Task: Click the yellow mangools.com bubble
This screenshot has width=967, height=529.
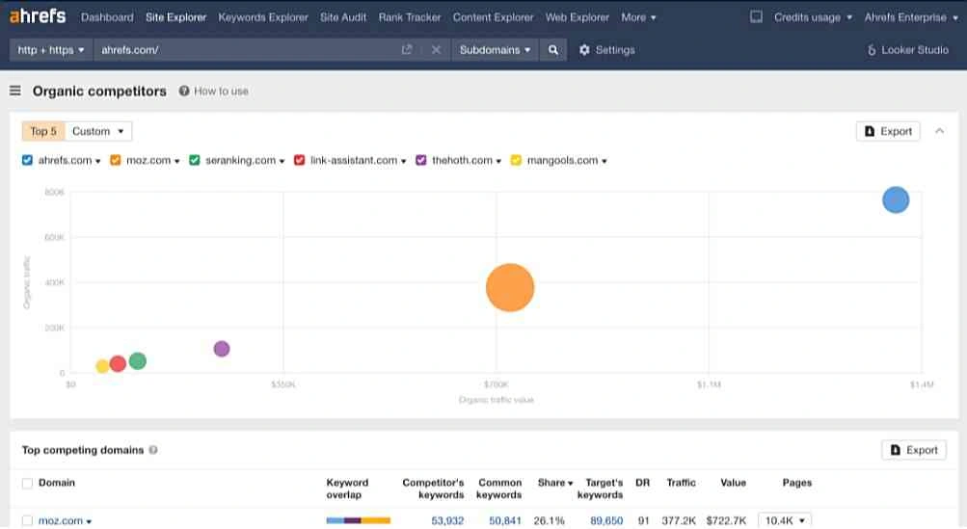Action: tap(102, 366)
